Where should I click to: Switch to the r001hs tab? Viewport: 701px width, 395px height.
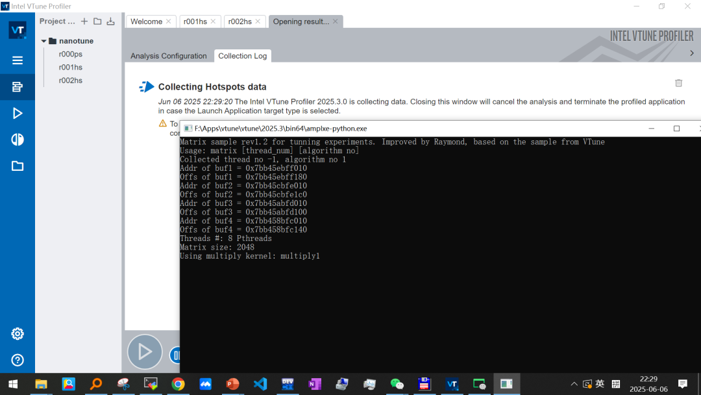tap(195, 21)
